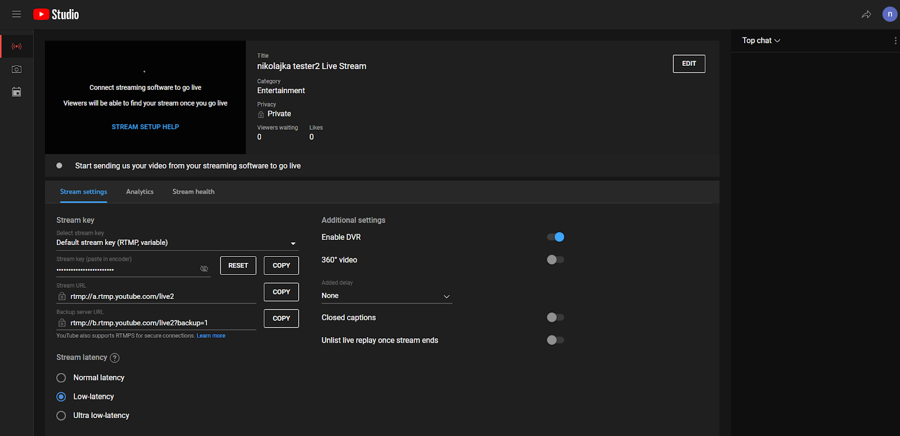The height and width of the screenshot is (436, 900).
Task: Open the Added delay None dropdown
Action: [x=387, y=296]
